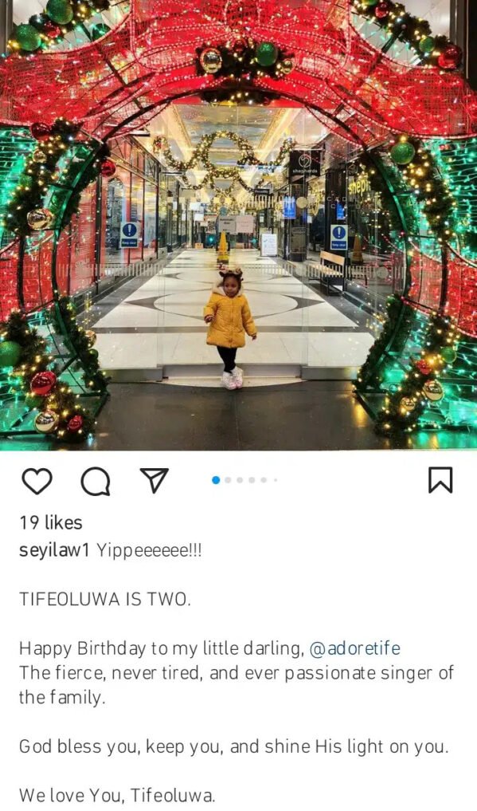Save the post with the bookmark icon

pos(440,480)
